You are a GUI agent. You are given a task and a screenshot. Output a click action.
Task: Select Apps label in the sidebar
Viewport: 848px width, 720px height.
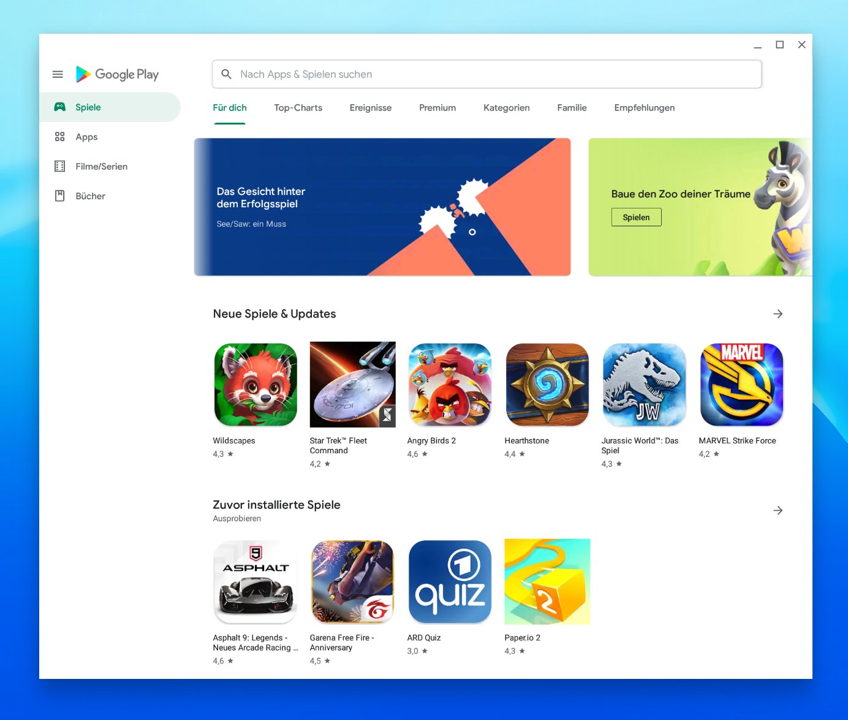(x=86, y=137)
